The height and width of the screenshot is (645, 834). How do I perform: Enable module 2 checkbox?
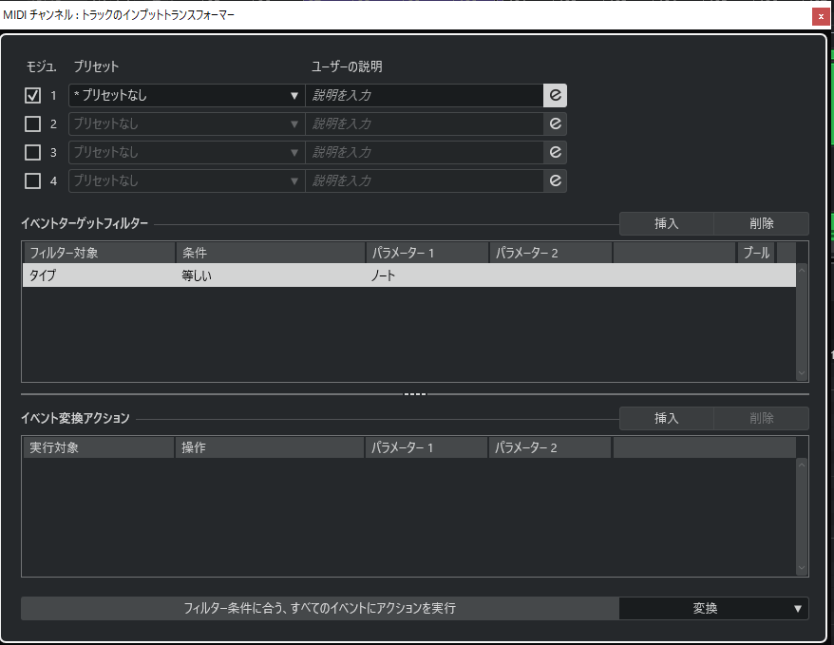pyautogui.click(x=32, y=123)
